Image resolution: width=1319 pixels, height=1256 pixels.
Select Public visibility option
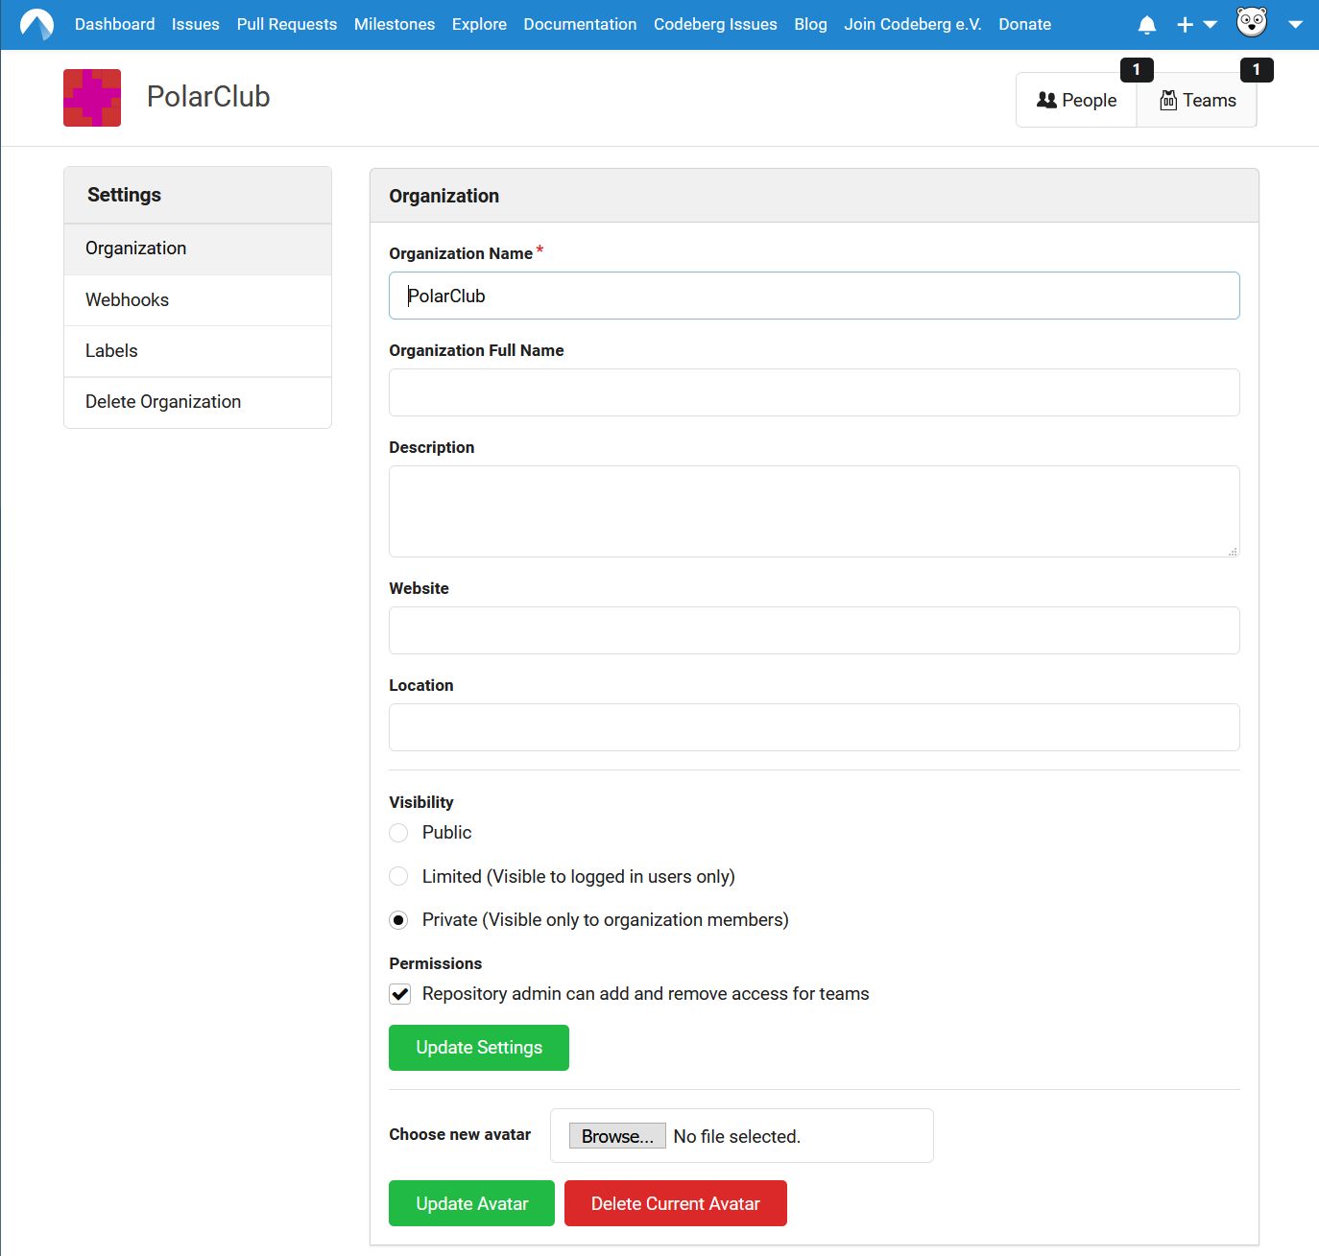(399, 833)
